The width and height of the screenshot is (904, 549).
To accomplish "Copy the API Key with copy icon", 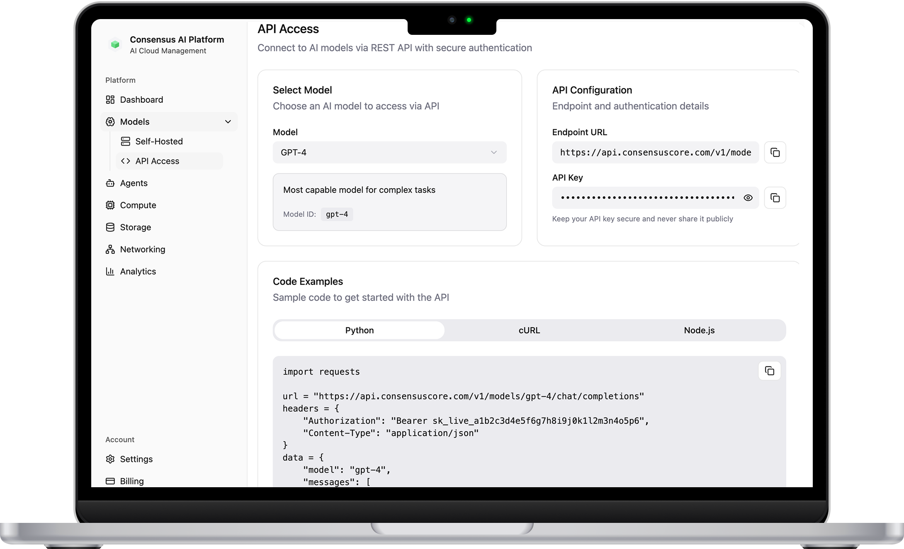I will click(775, 198).
